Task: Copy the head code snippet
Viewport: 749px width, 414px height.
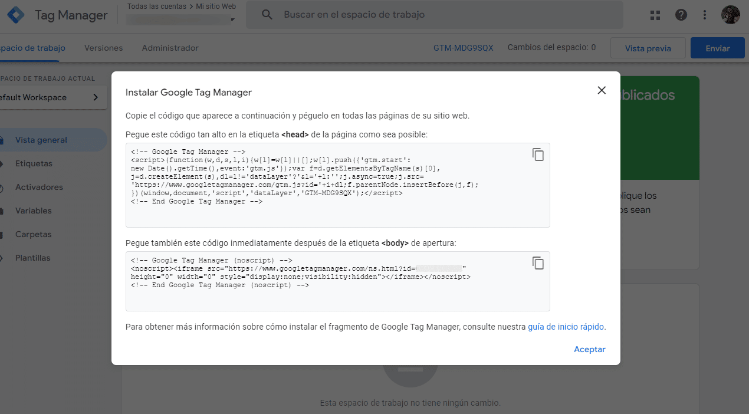Action: (538, 155)
